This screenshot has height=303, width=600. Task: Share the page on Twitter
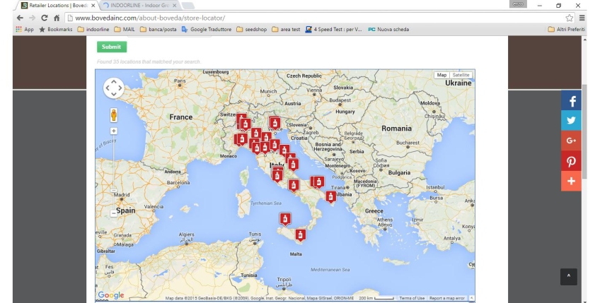coord(571,121)
